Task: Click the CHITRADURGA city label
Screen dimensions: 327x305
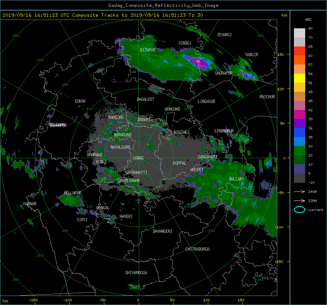Action: (x=197, y=249)
